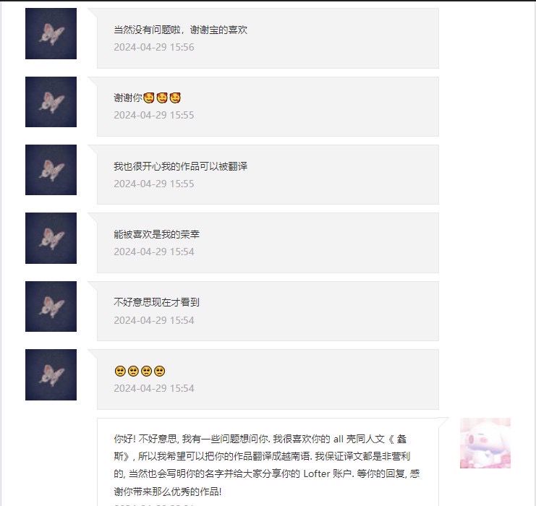The height and width of the screenshot is (506, 536).
Task: Open butterfly avatar beside the pleading emoji message
Action: point(51,375)
